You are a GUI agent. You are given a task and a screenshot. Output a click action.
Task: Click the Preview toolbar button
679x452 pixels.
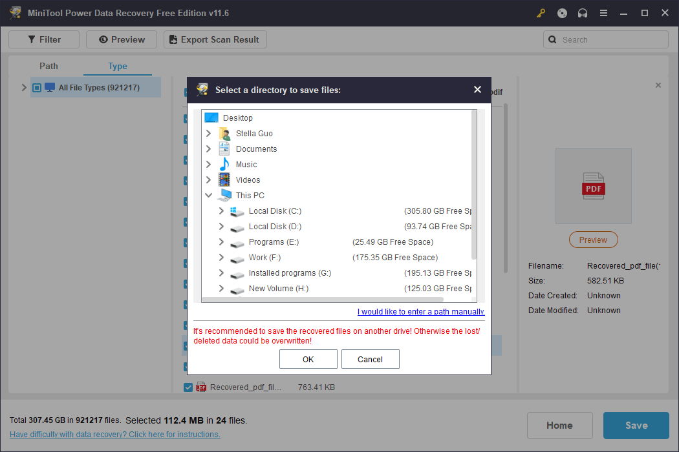(122, 39)
